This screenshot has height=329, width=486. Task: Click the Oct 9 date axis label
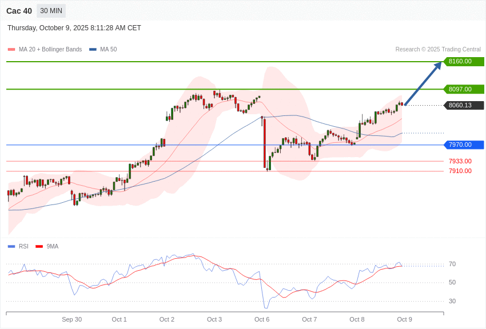point(404,319)
